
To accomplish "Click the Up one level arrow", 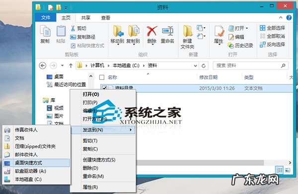I will click(71, 65).
